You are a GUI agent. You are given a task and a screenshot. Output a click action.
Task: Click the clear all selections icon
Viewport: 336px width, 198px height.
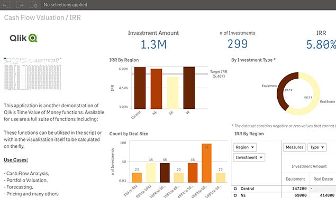[x=33, y=5]
